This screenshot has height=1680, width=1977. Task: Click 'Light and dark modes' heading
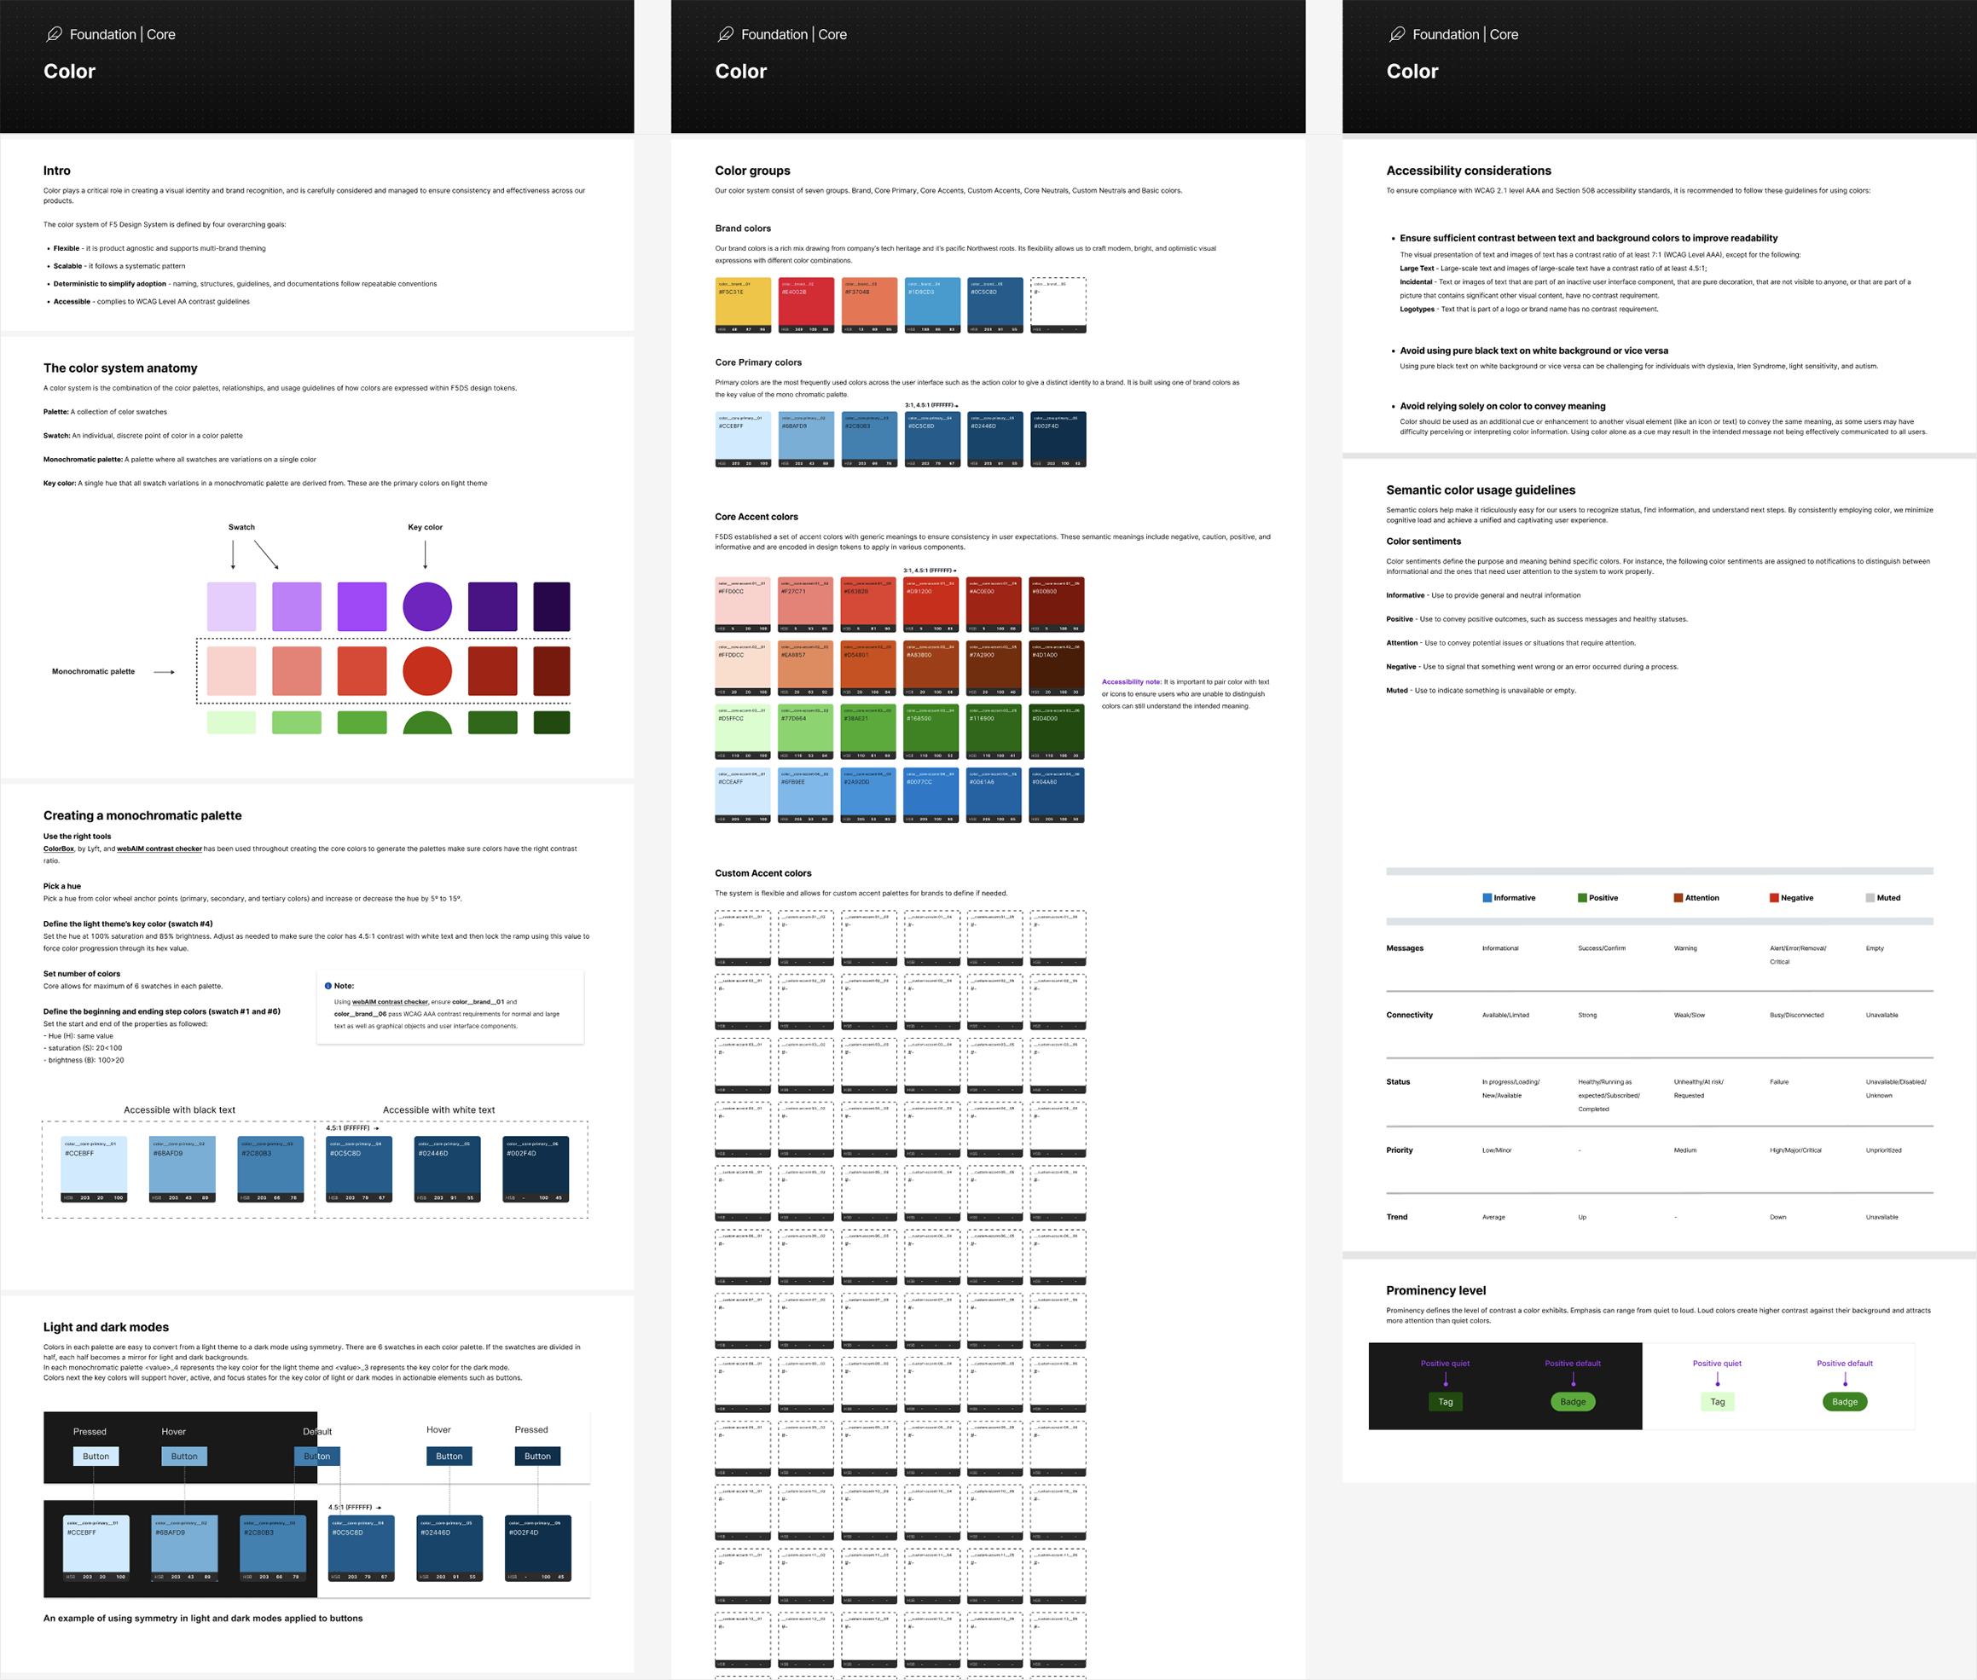pyautogui.click(x=106, y=1328)
